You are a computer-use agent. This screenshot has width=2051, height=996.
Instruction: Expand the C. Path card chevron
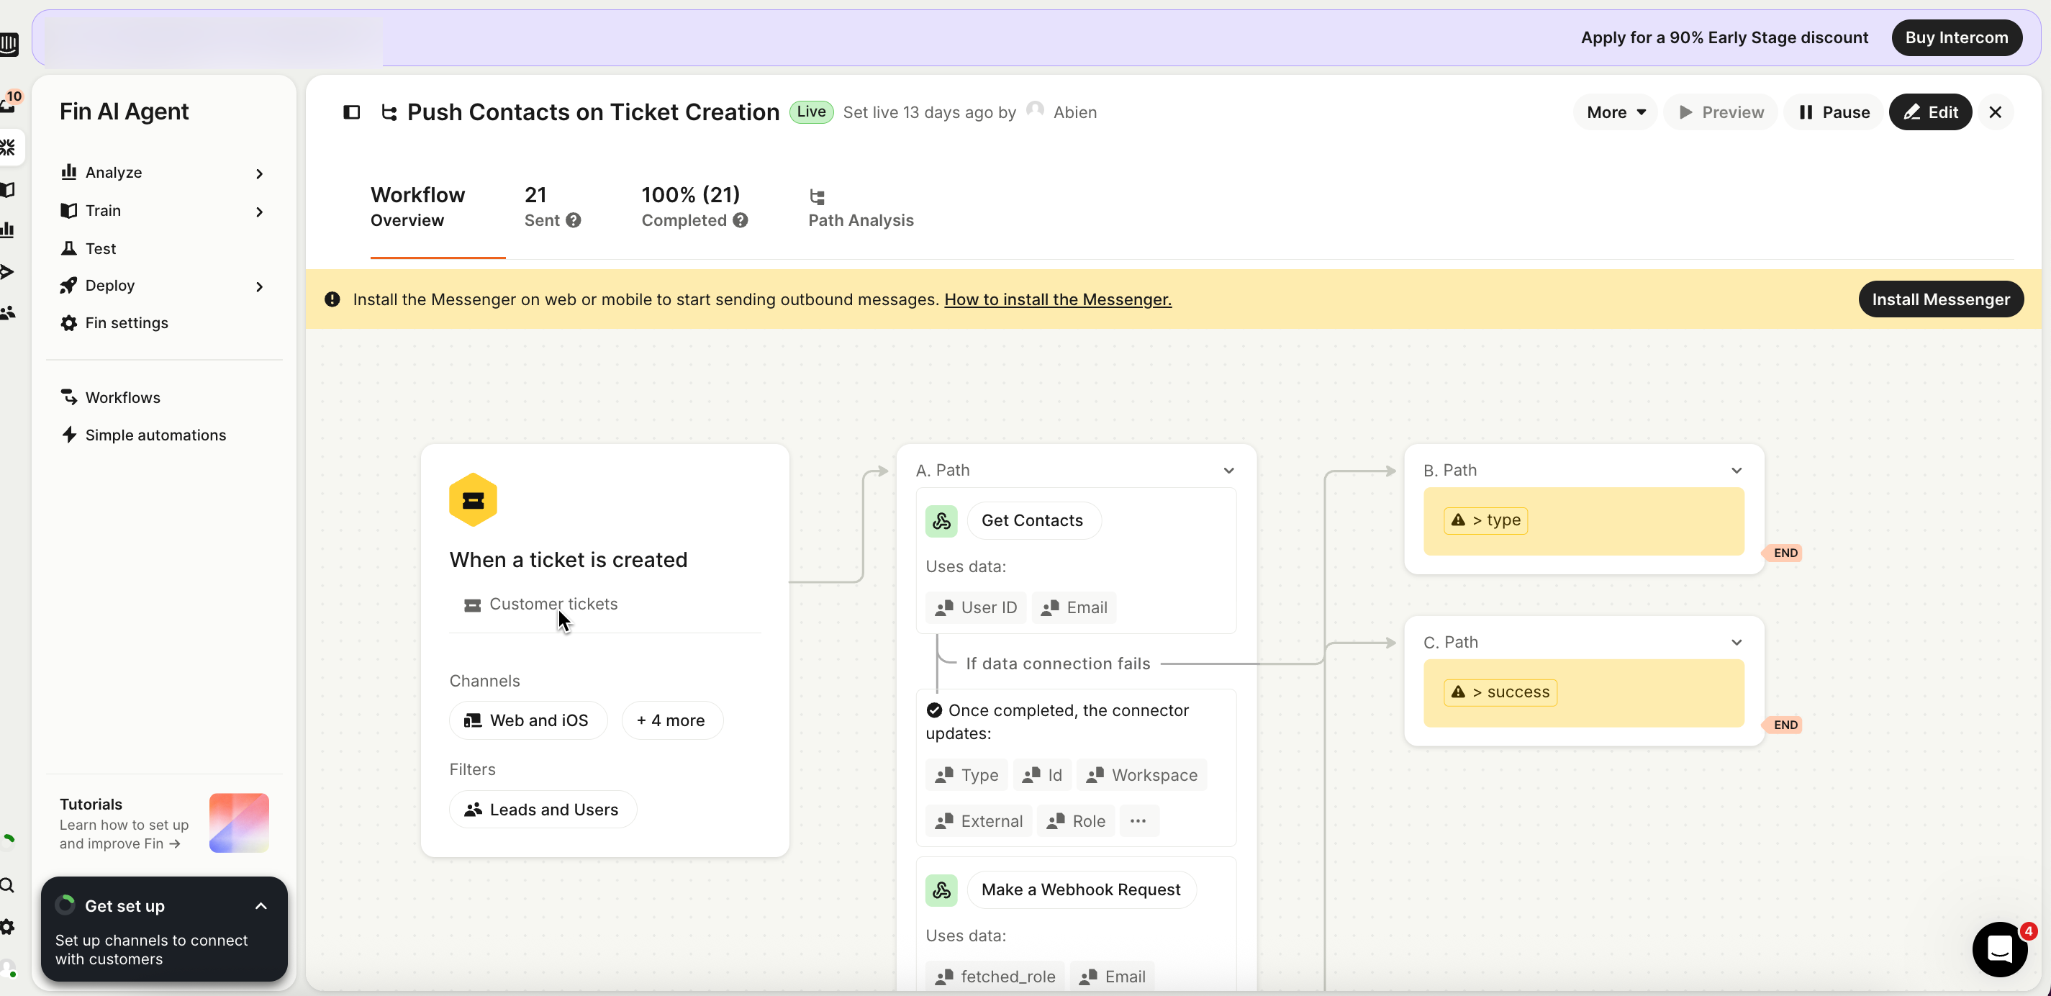point(1737,642)
